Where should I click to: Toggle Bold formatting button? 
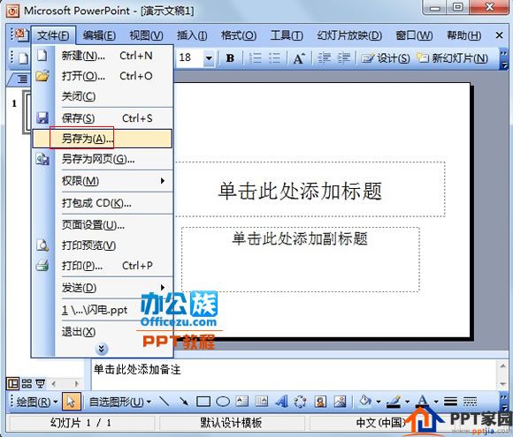(x=230, y=58)
